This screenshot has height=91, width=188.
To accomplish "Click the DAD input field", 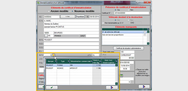I will (138, 23).
